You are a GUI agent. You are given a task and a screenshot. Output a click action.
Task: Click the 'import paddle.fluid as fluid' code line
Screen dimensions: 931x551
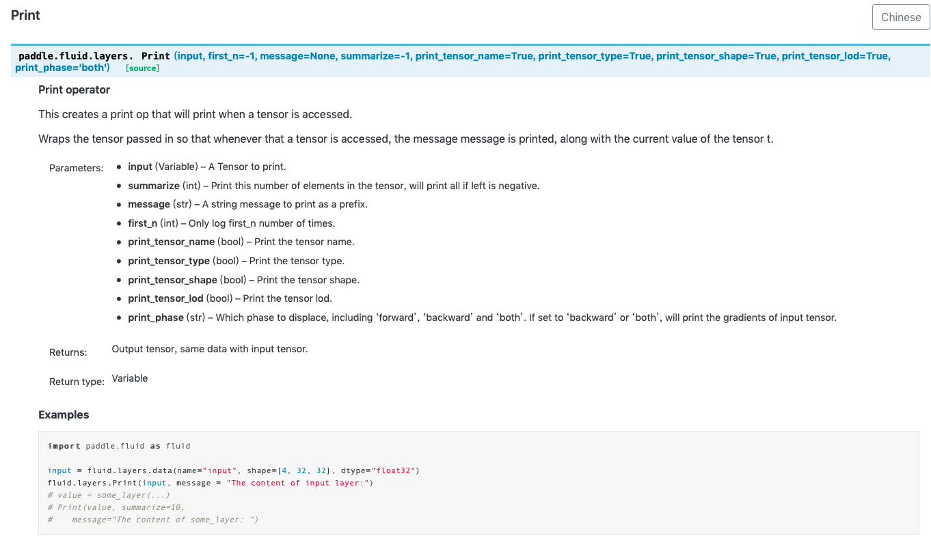click(x=119, y=446)
